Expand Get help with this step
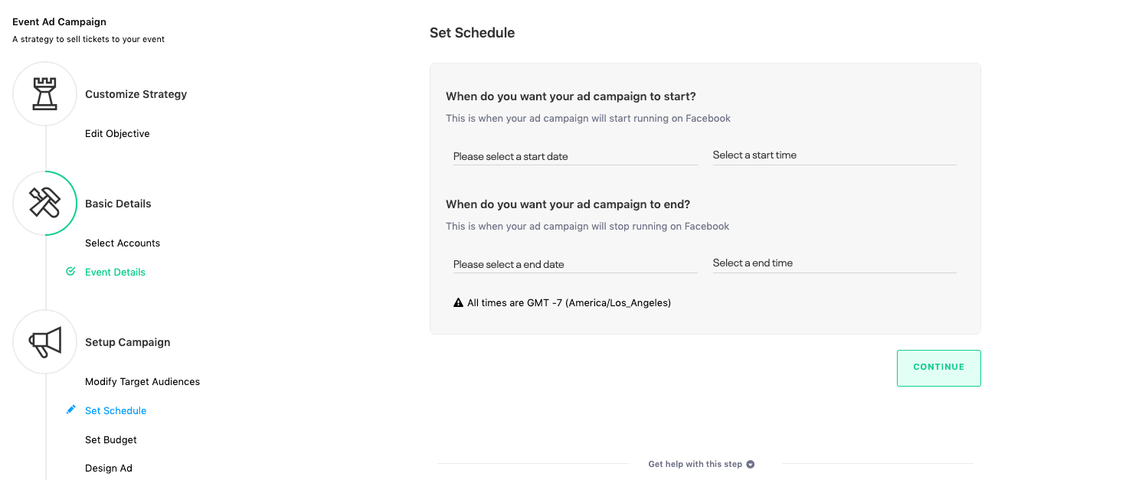Screen dimensions: 1142x480 (695, 464)
